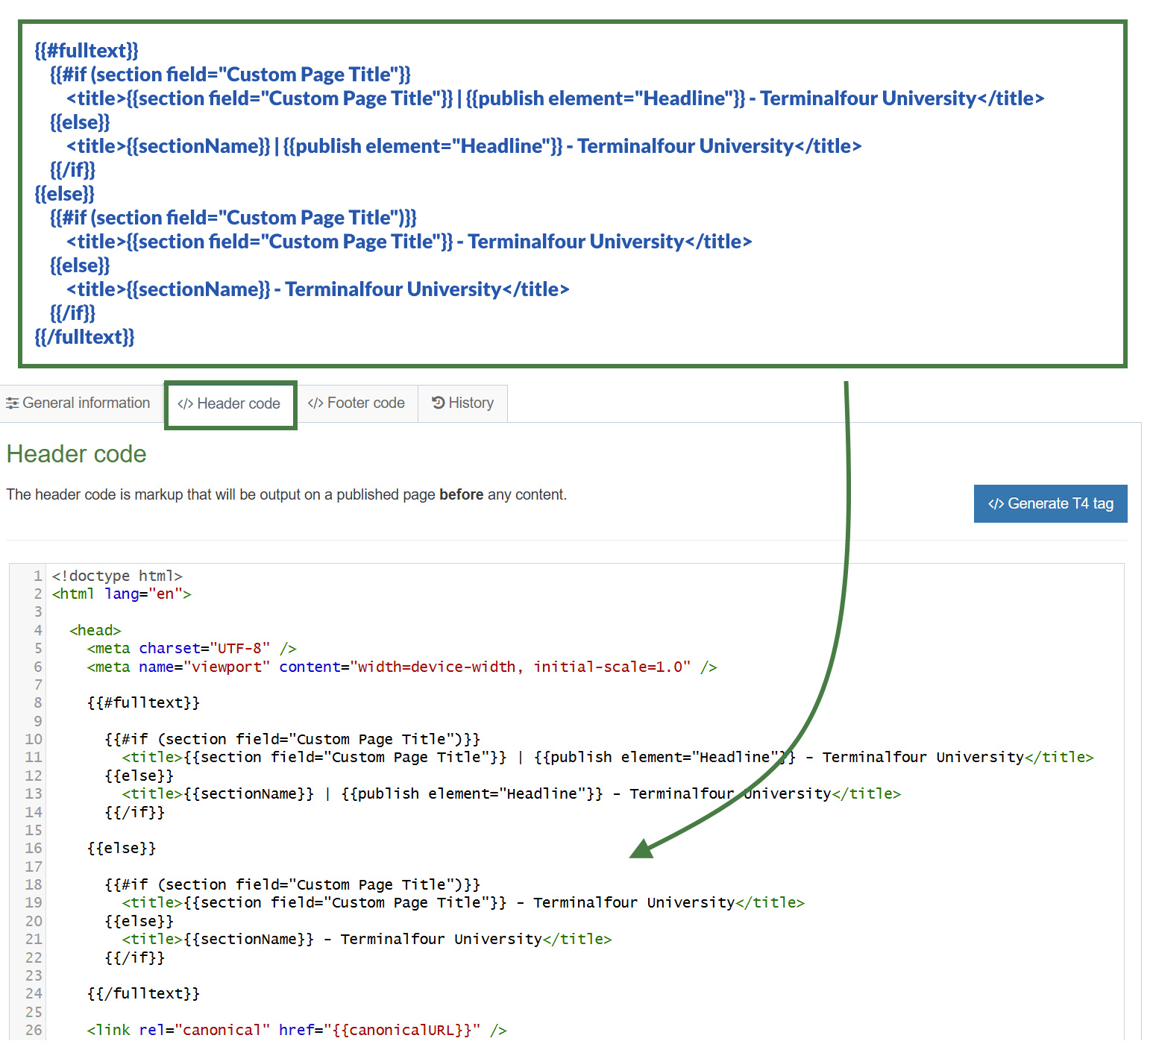
Task: Click the link rel="canonical" code line
Action: 297,1030
